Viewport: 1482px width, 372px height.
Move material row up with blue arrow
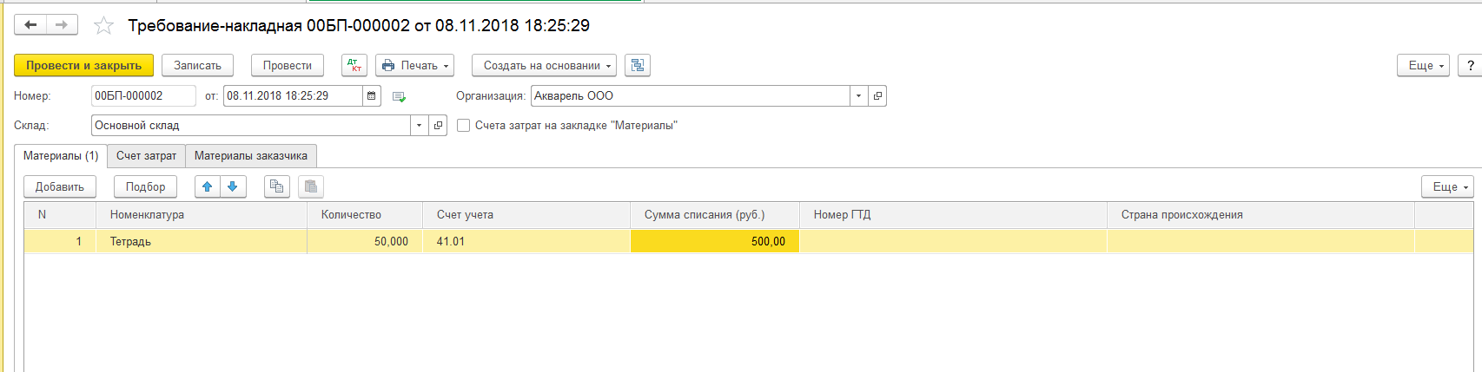click(208, 186)
